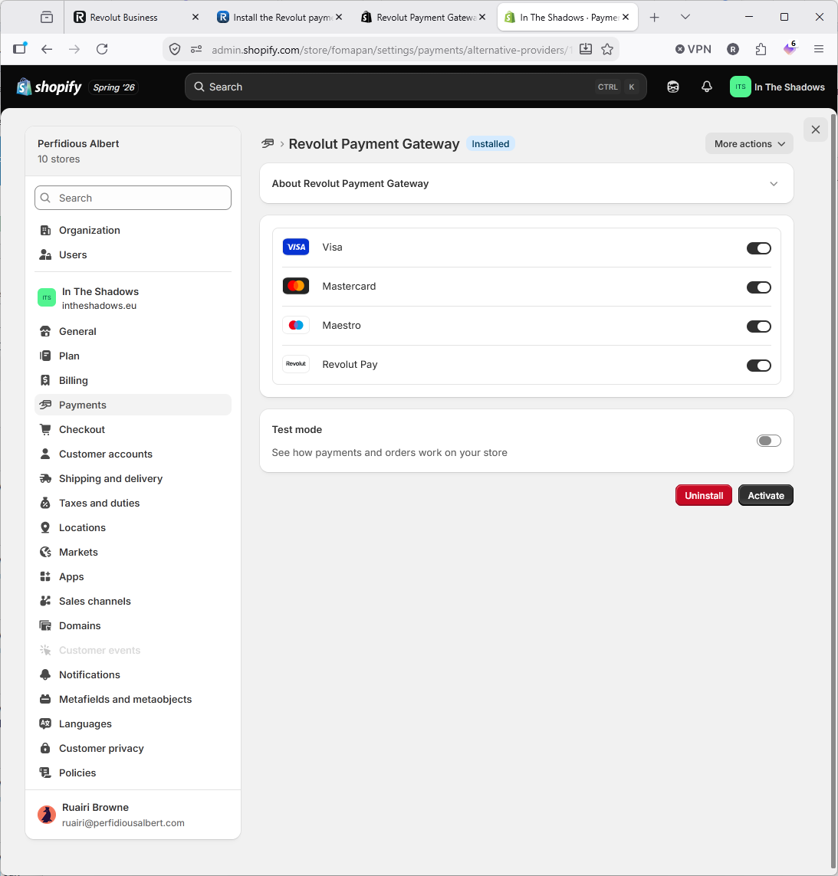The width and height of the screenshot is (838, 876).
Task: Switch to Revolut Payment Gateway browser tab
Action: click(423, 18)
